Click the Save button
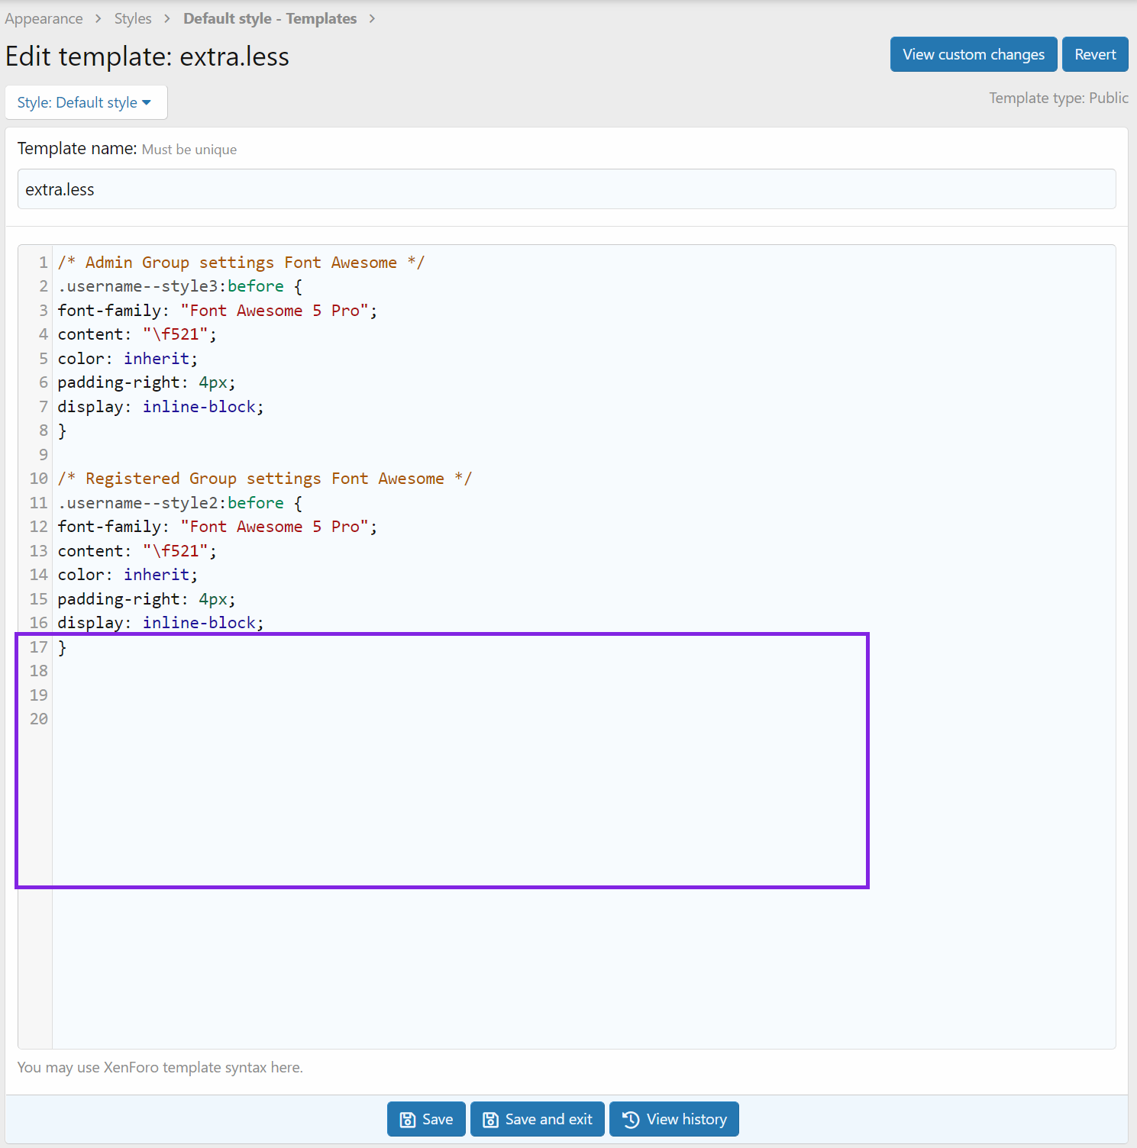 (x=426, y=1119)
